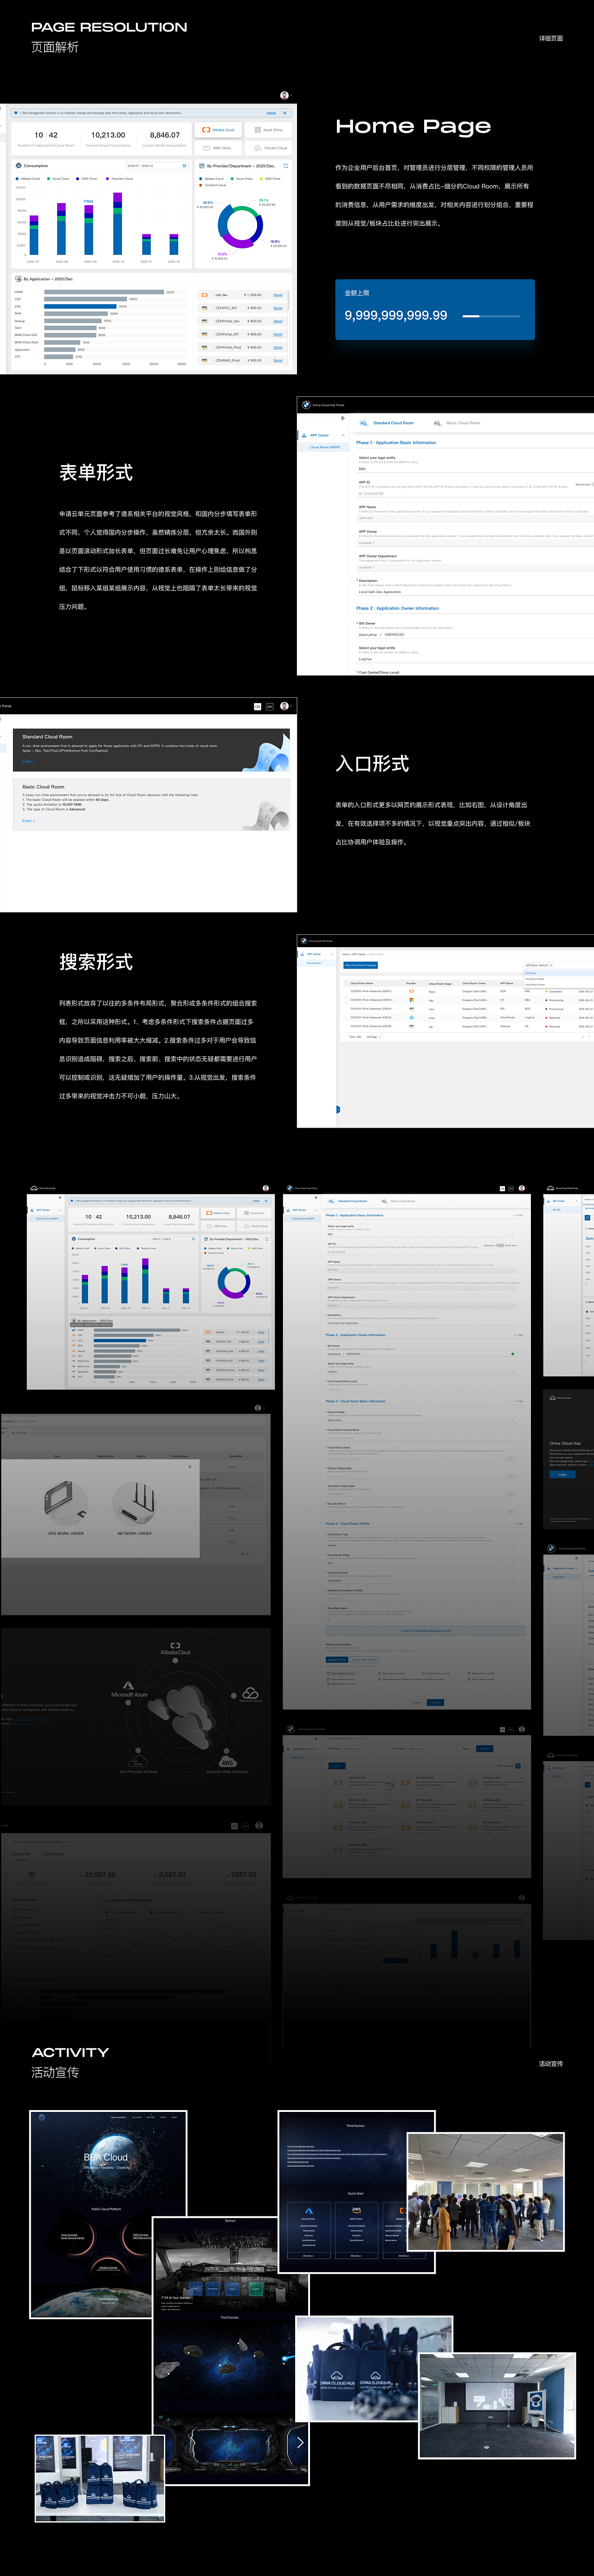Toggle Alibaba Cloud legend in large dashboard Consumption chart
Viewport: 594px width, 2576px height.
click(x=28, y=179)
